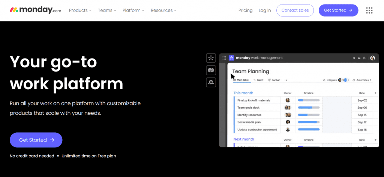Collapse the This month group

point(243,93)
